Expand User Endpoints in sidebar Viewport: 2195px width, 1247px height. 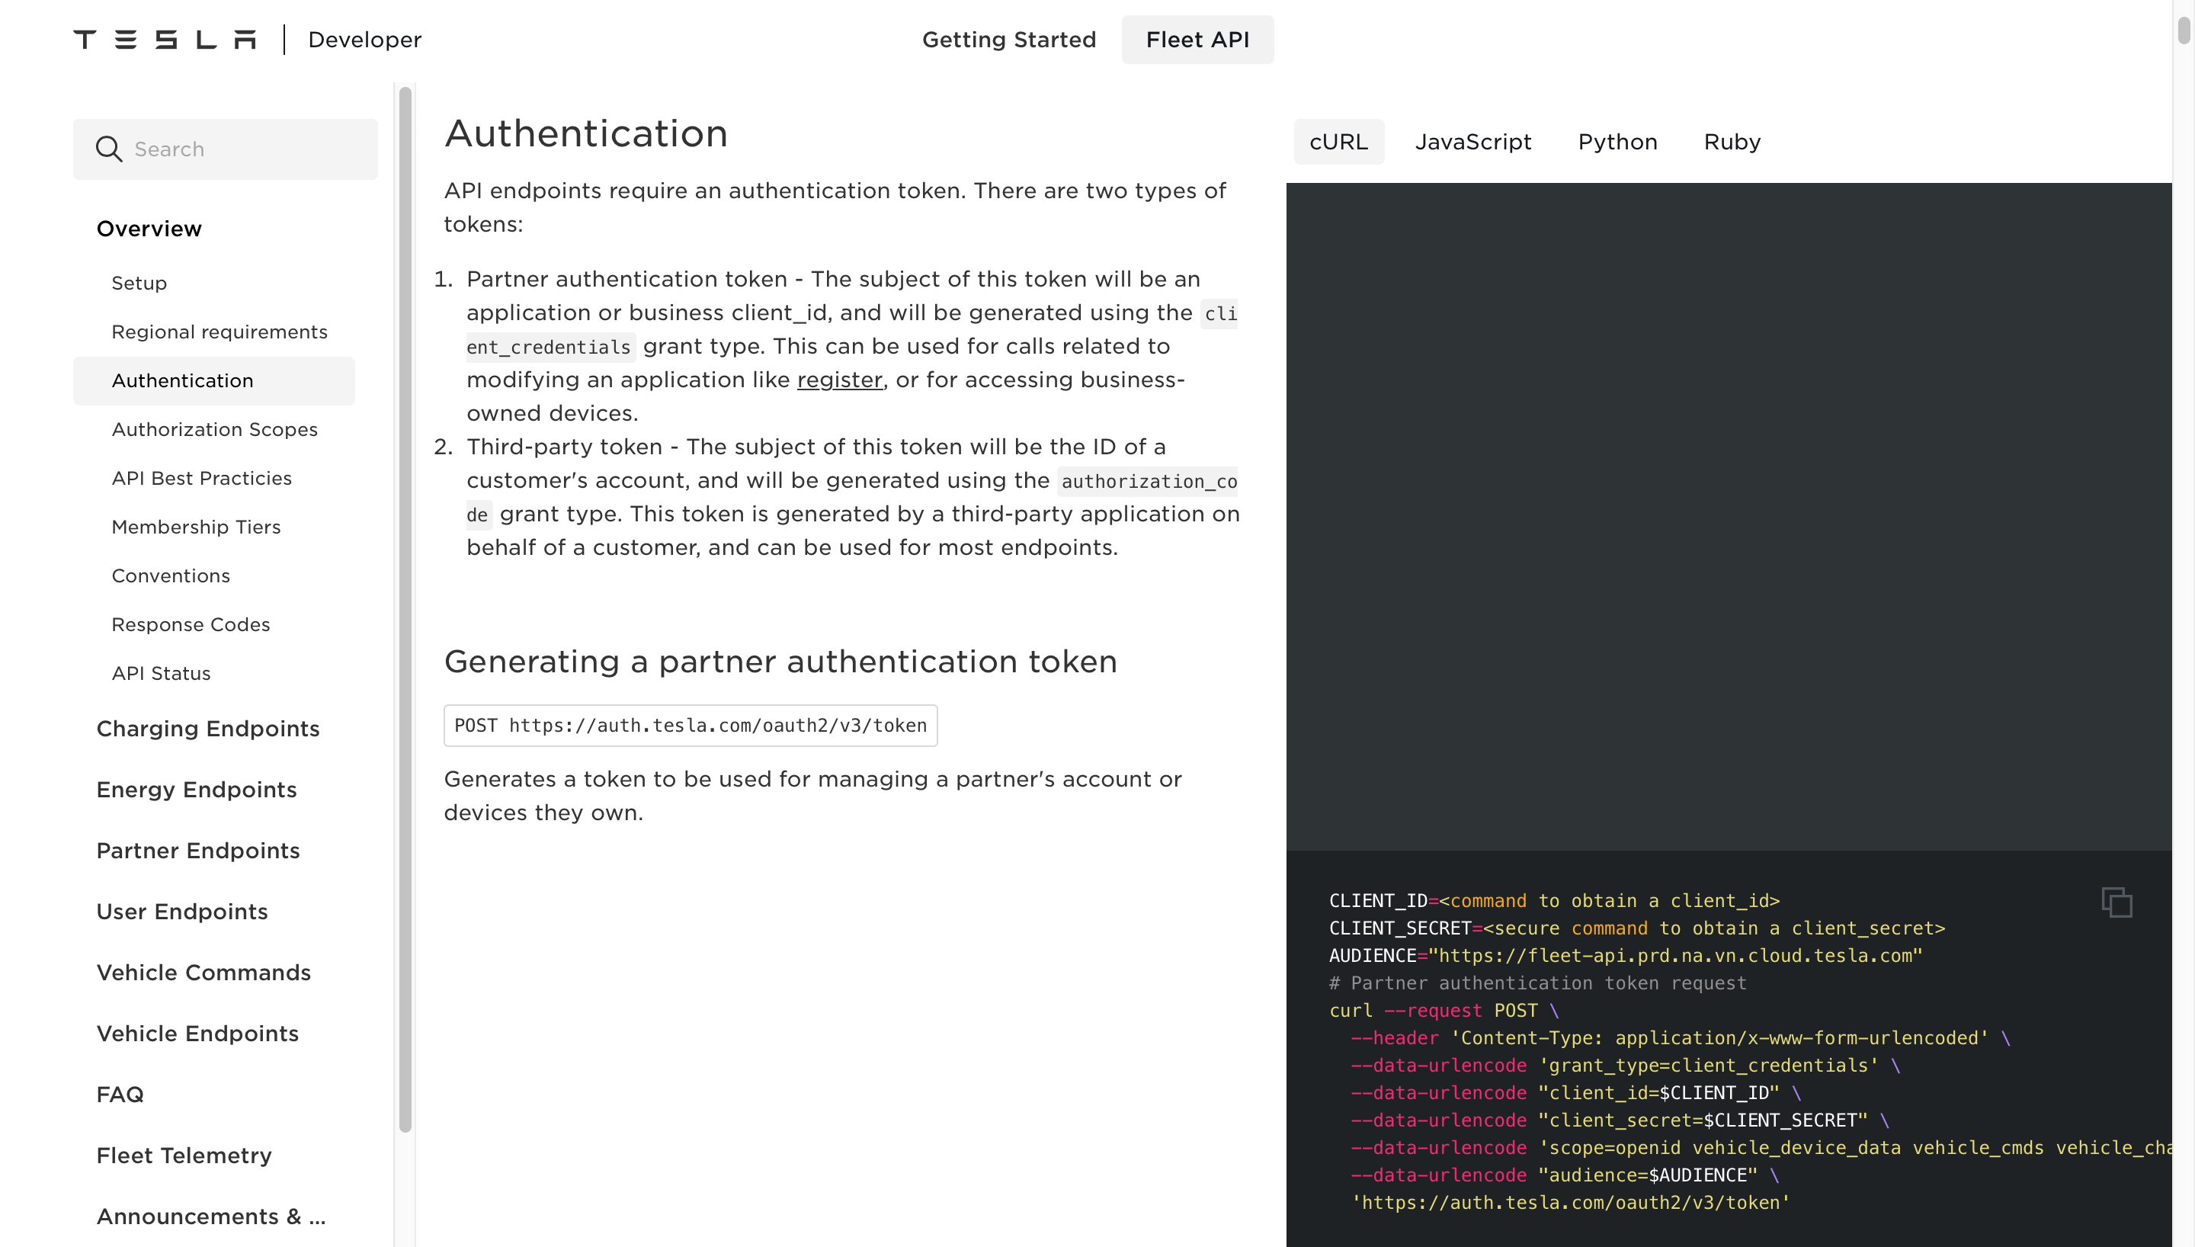[x=181, y=912]
